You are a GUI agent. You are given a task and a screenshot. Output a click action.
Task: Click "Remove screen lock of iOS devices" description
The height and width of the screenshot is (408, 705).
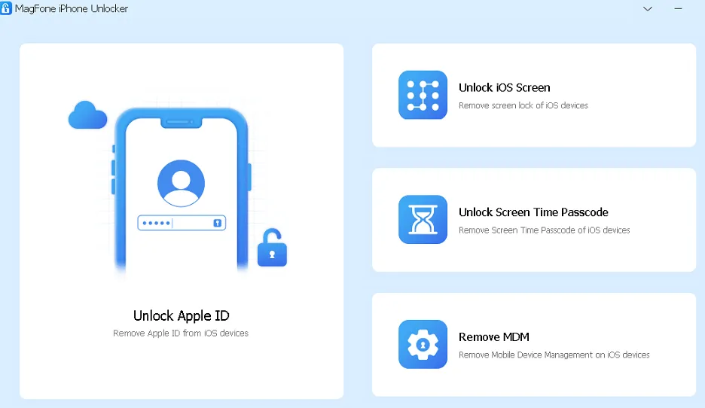523,105
